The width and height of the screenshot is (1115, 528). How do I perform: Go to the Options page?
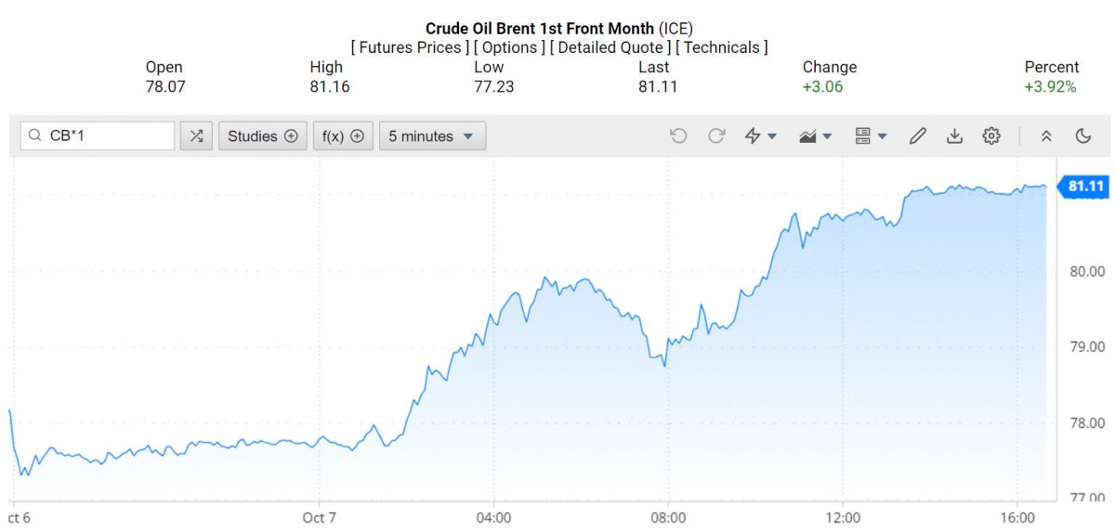511,47
